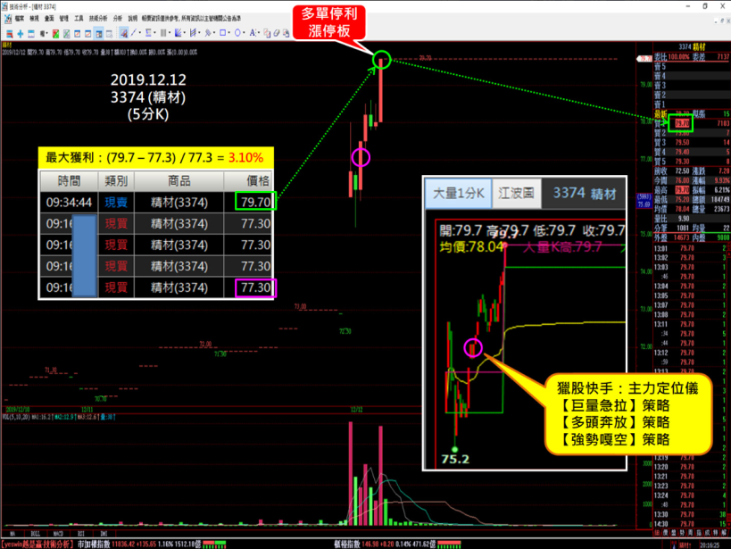Switch to the 大量1分K tab
Screen dimensions: 731x549
point(458,193)
